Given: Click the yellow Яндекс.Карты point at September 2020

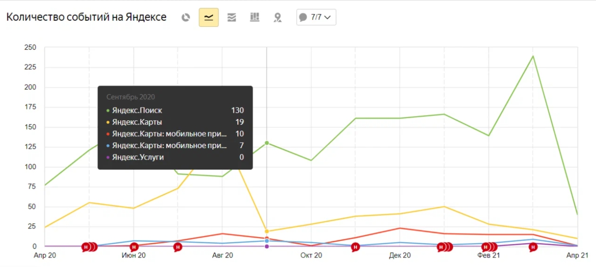Looking at the screenshot, I should 267,231.
